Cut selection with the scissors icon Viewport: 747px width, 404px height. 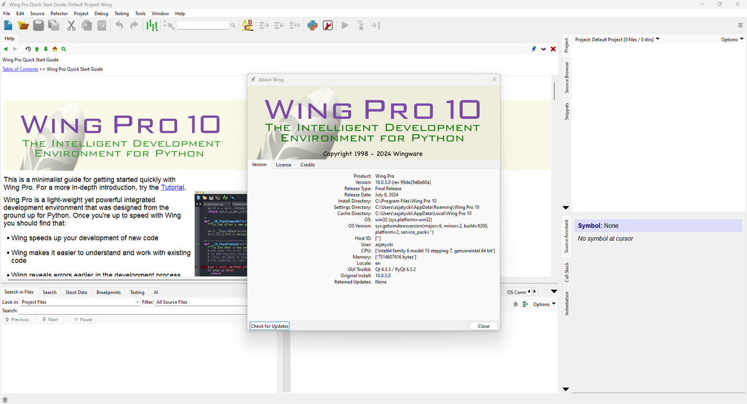pyautogui.click(x=71, y=25)
